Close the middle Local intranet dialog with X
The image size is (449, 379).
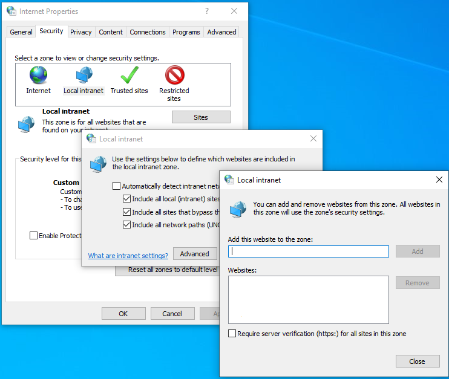coord(313,138)
